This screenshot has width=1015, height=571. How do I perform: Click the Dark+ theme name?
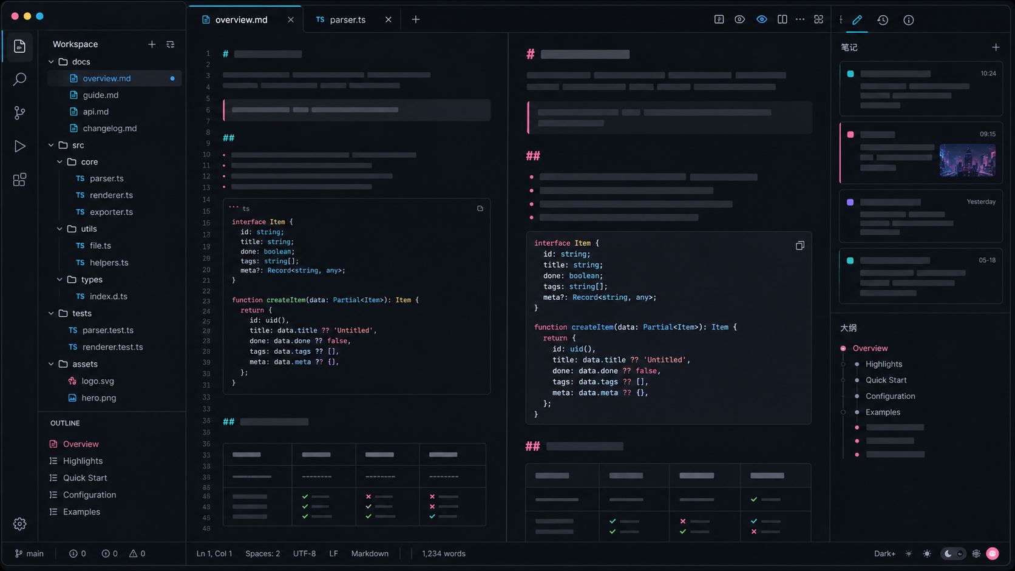[x=884, y=553]
